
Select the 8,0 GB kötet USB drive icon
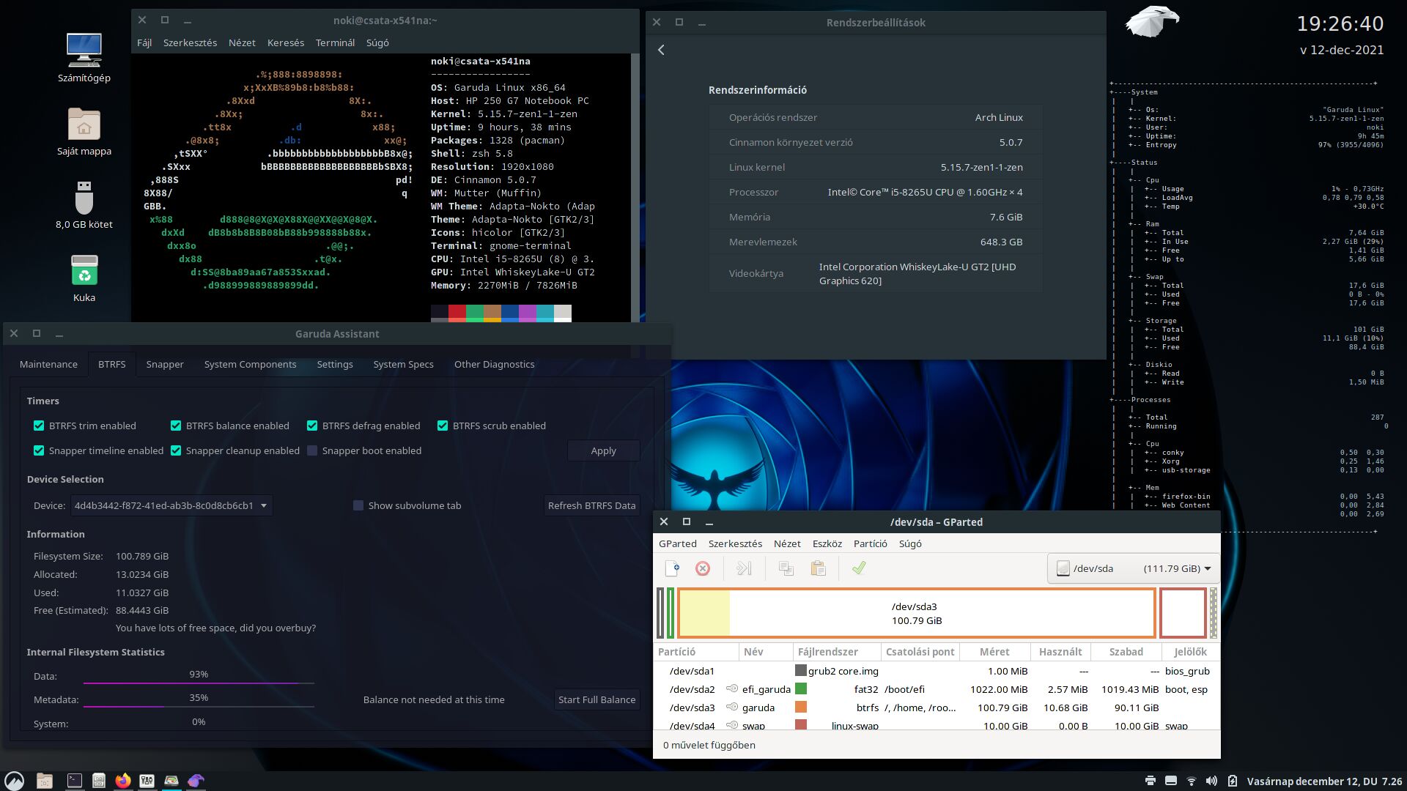tap(84, 205)
